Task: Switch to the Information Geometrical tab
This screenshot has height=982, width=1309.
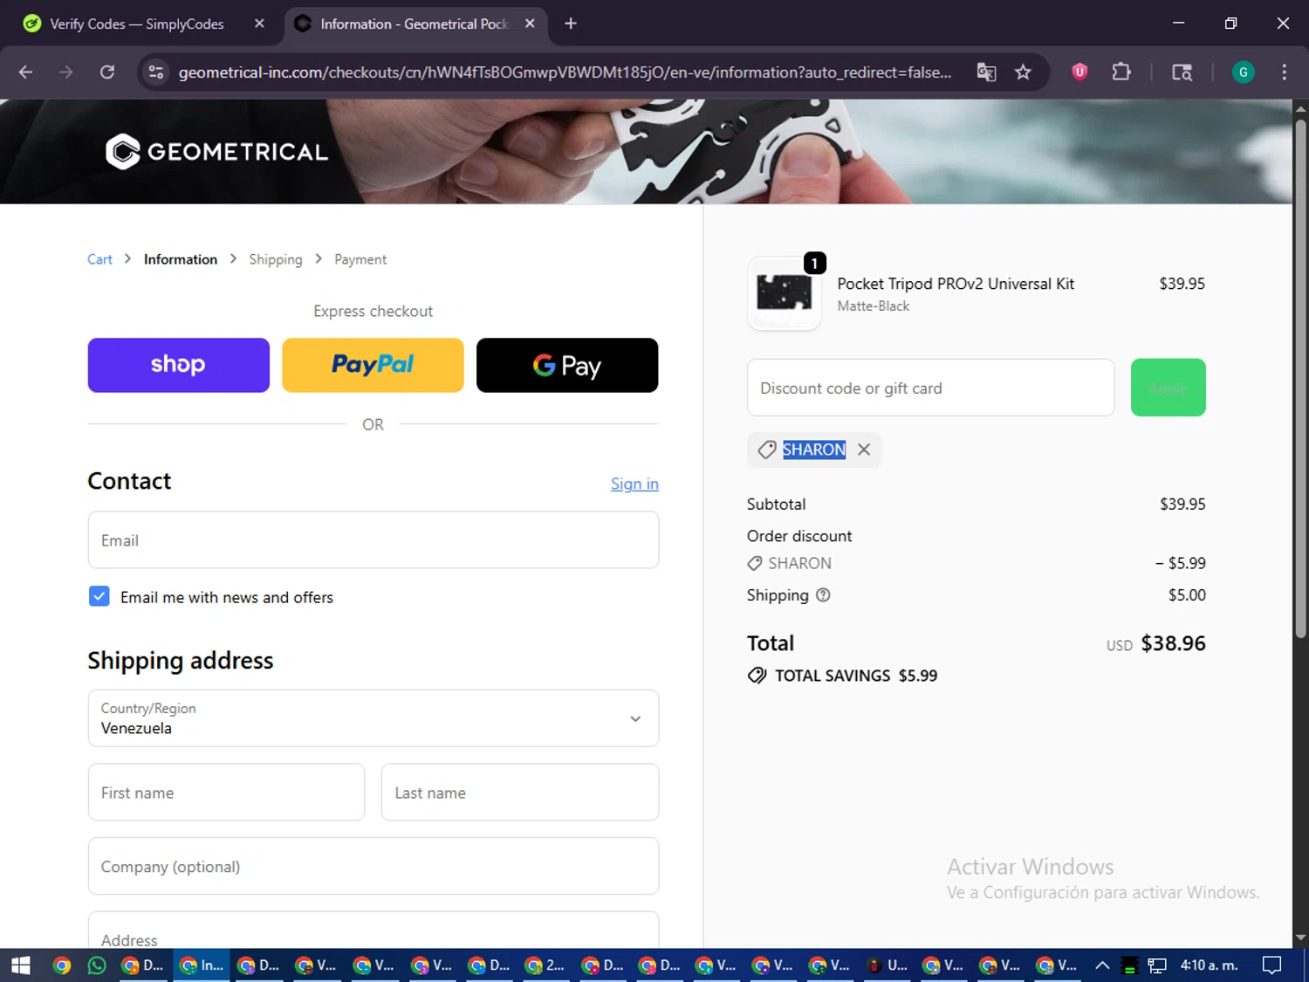Action: point(414,24)
